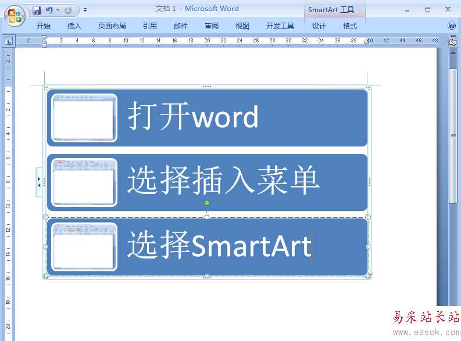
Task: Customize Quick Access Toolbar dropdown
Action: click(x=85, y=10)
